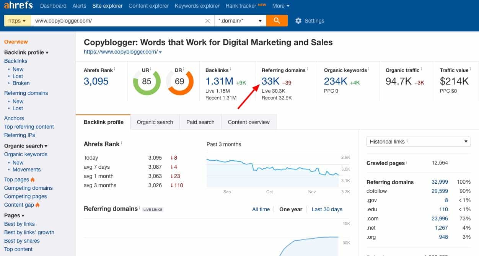Click the Ahrefs logo
This screenshot has width=479, height=256.
18,6
